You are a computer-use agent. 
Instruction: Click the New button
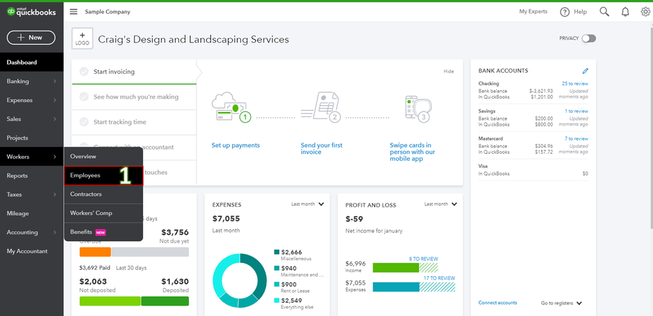(31, 37)
